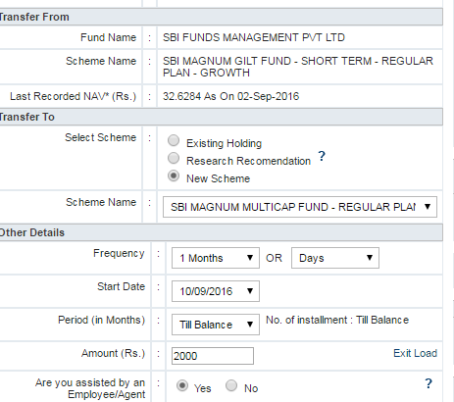Screen dimensions: 454x402
Task: Open the Frequency 1 Months dropdown
Action: point(216,258)
